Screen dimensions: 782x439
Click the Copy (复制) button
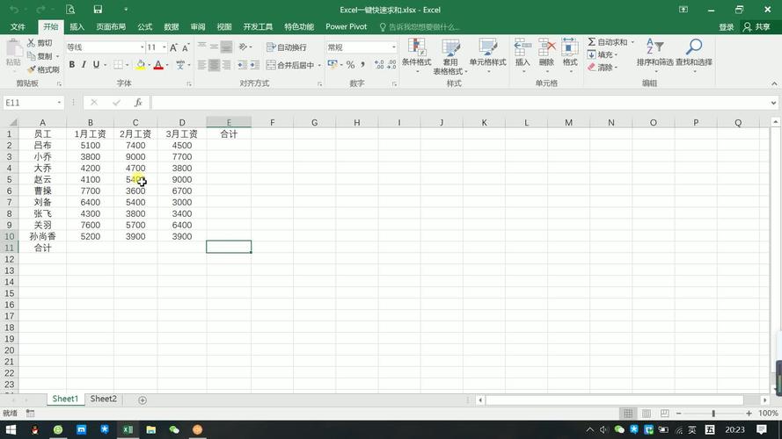coord(40,56)
